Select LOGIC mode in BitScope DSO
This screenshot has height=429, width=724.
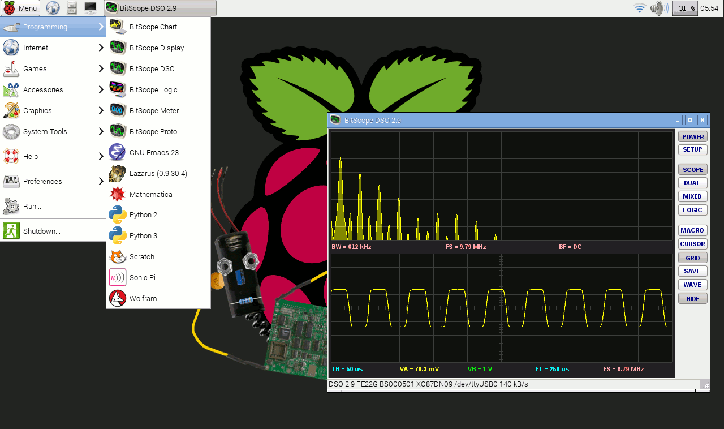(x=693, y=210)
